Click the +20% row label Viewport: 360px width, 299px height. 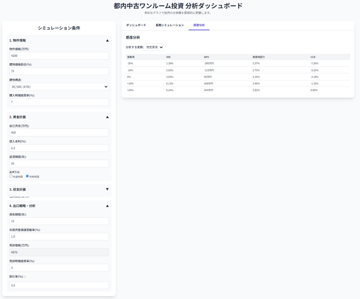[x=130, y=90]
